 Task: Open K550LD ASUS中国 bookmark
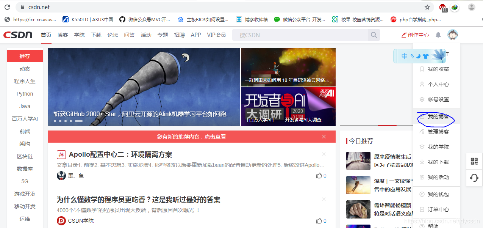pyautogui.click(x=88, y=19)
